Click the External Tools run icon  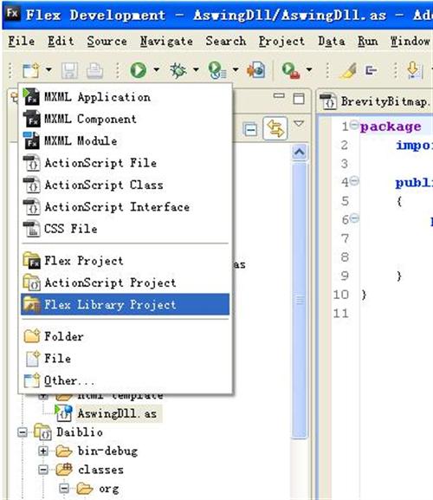click(x=291, y=70)
